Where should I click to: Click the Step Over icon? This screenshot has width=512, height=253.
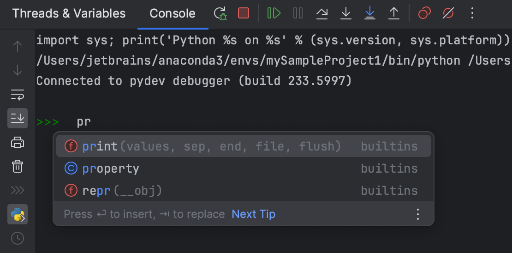[322, 13]
